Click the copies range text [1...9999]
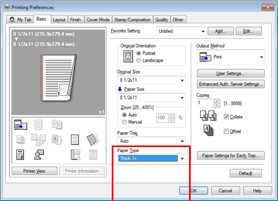This screenshot has width=278, height=201. [233, 103]
